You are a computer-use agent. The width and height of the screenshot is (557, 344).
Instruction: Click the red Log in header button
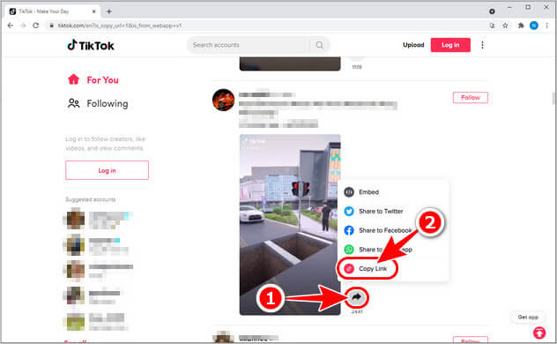point(450,45)
